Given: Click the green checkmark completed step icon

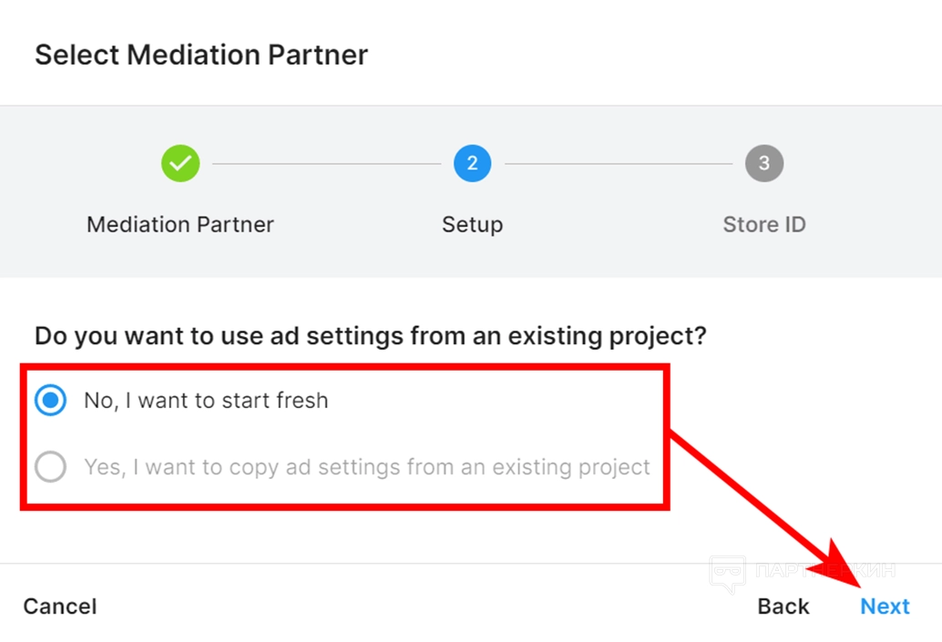Looking at the screenshot, I should tap(180, 164).
